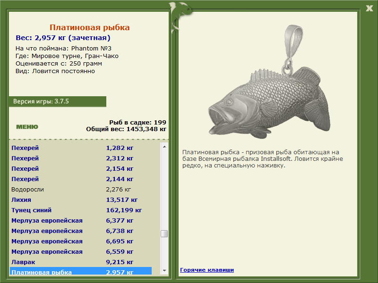This screenshot has width=378, height=283.
Task: Click the scrollbar down arrow in fish list
Action: pyautogui.click(x=164, y=271)
